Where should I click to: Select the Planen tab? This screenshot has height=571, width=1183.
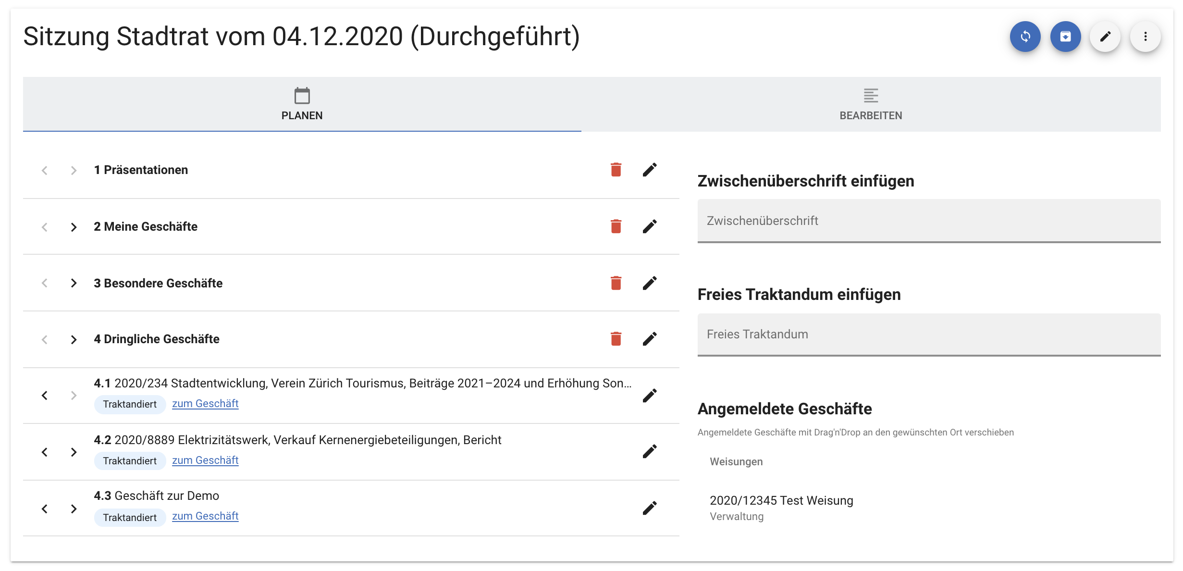pos(302,104)
